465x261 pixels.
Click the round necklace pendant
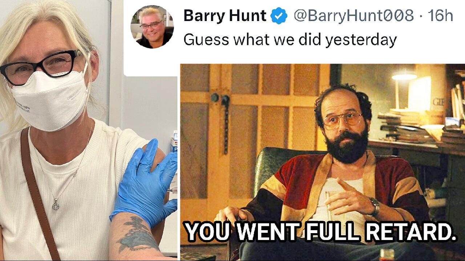point(56,206)
